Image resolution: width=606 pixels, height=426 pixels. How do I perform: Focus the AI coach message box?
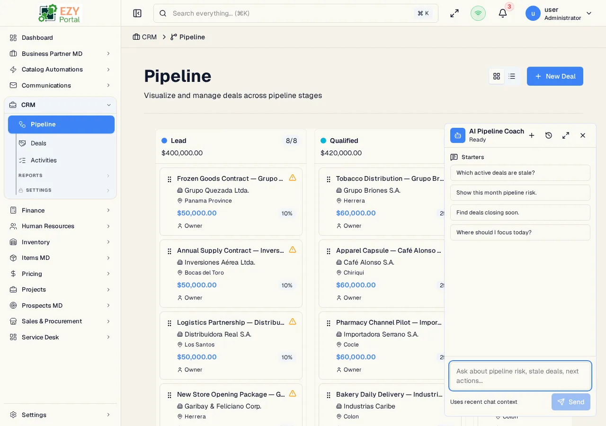(x=520, y=376)
